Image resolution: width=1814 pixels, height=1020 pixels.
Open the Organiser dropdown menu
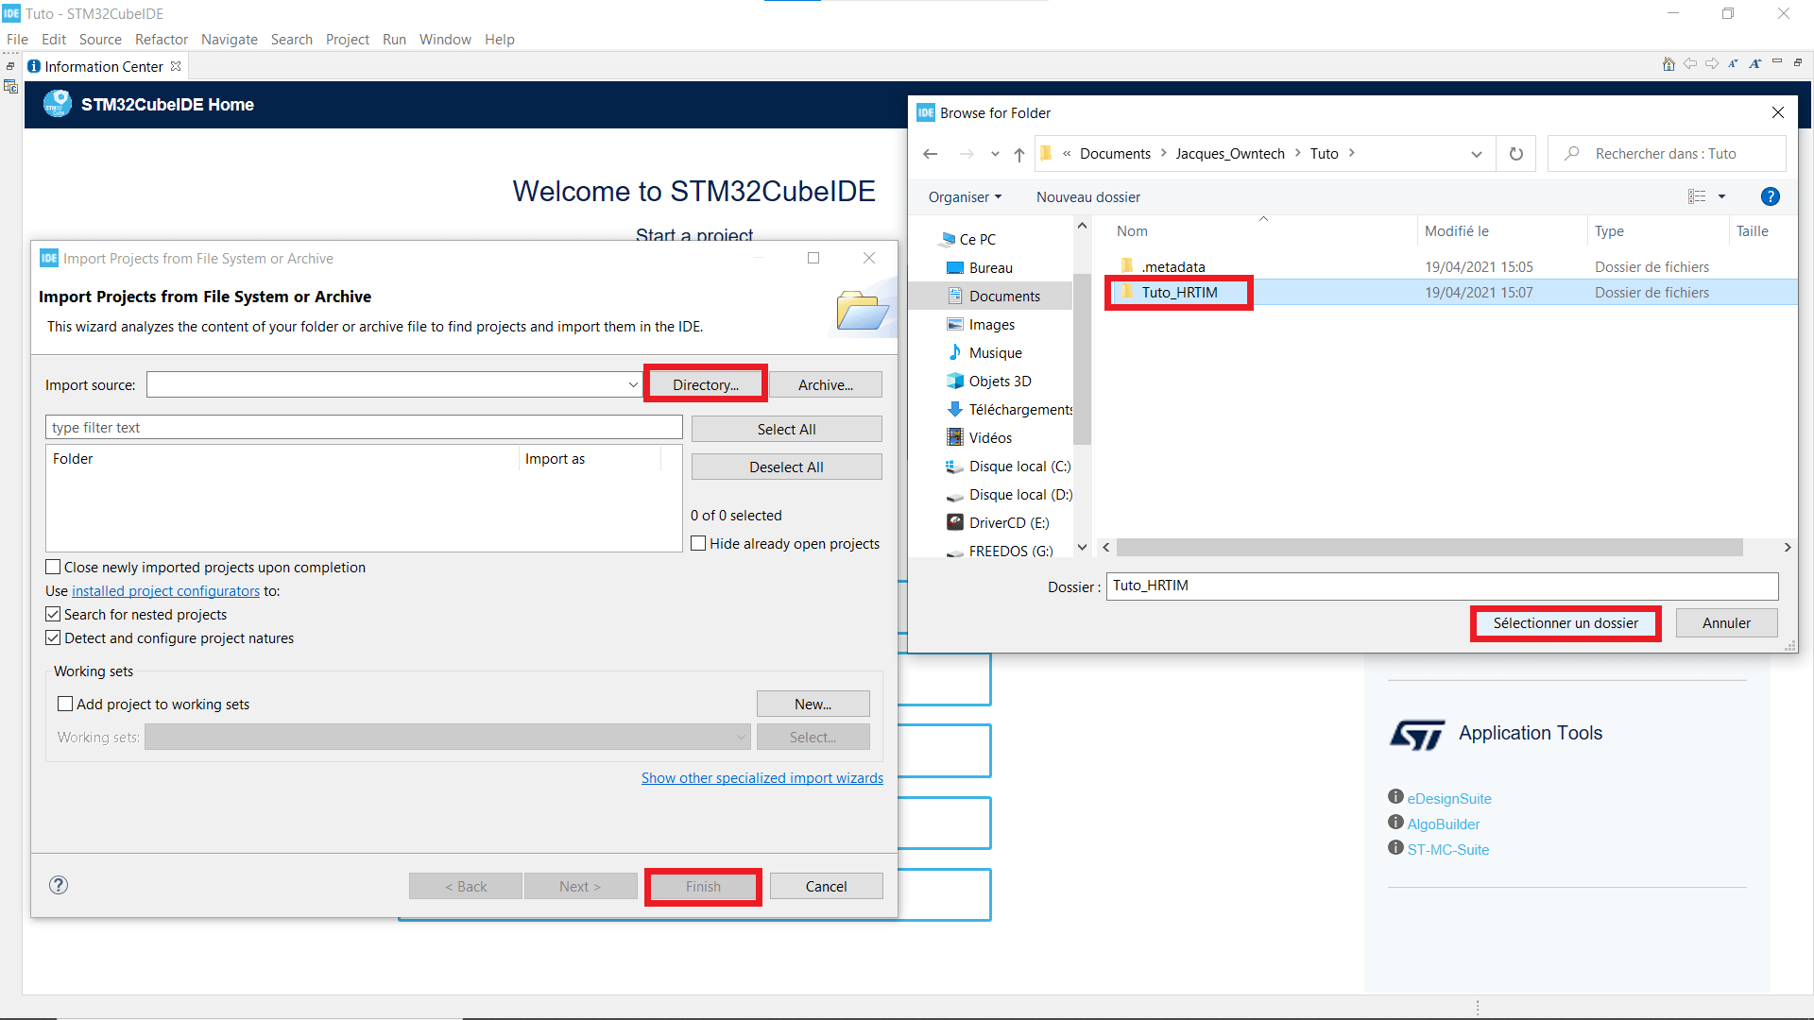[965, 196]
